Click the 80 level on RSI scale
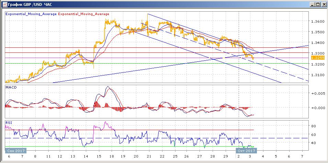The height and width of the screenshot is (163, 328). (314, 126)
